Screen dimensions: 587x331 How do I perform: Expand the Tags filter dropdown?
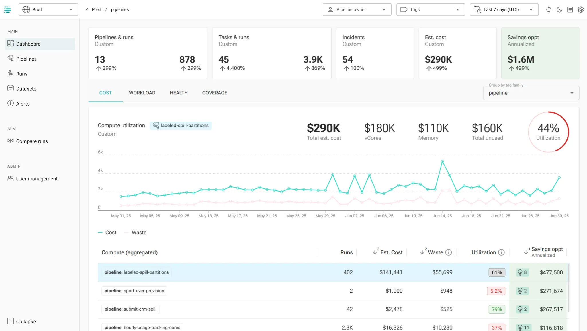[430, 9]
